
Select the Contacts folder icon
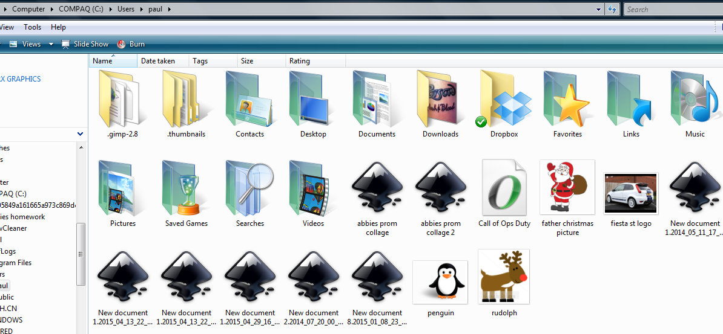tap(249, 99)
